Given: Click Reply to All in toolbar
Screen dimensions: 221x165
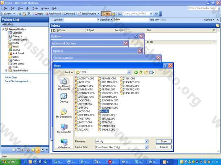Looking at the screenshot, I should pyautogui.click(x=53, y=14).
